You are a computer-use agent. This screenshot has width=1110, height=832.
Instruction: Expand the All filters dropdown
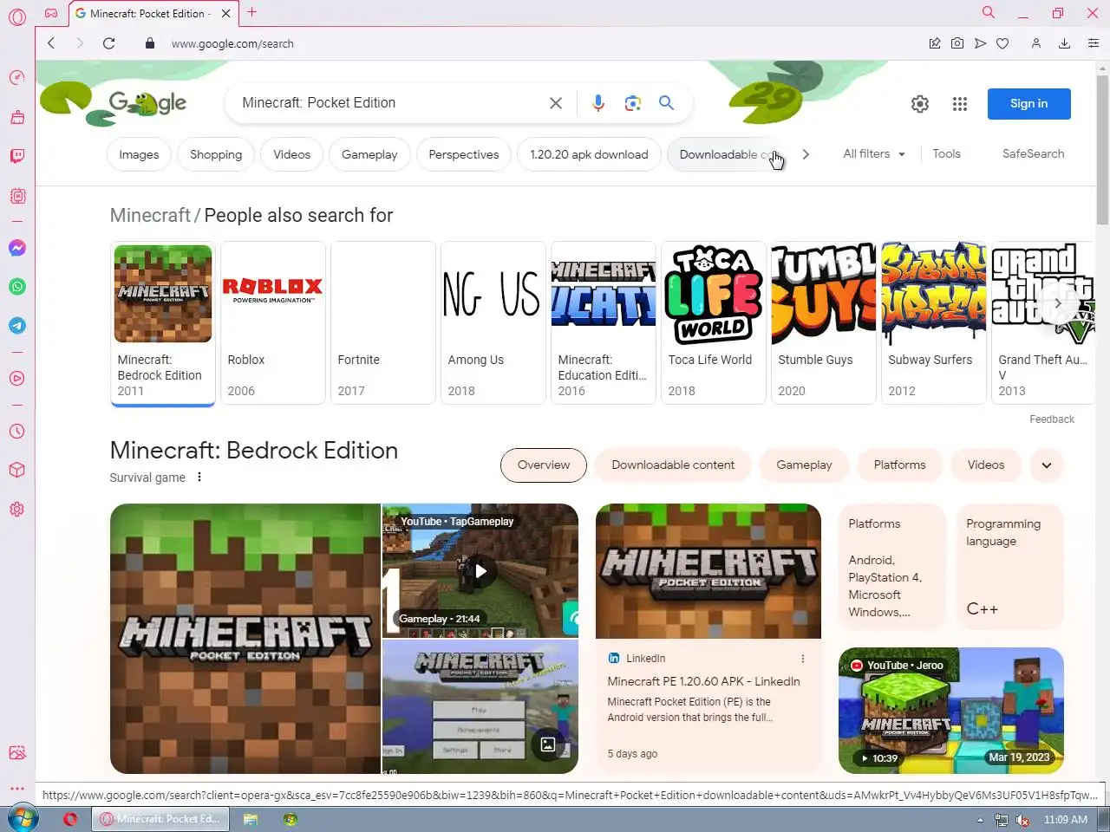(874, 153)
